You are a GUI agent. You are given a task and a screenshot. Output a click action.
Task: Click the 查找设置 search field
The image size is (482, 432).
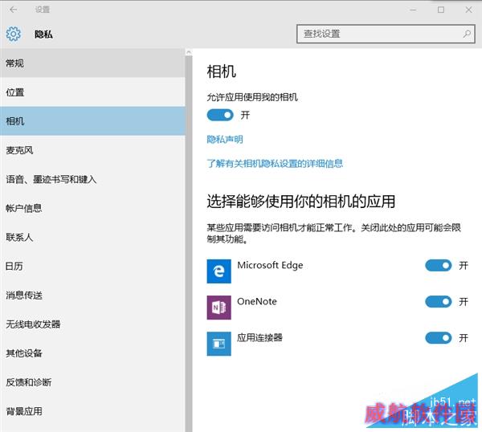pyautogui.click(x=386, y=34)
